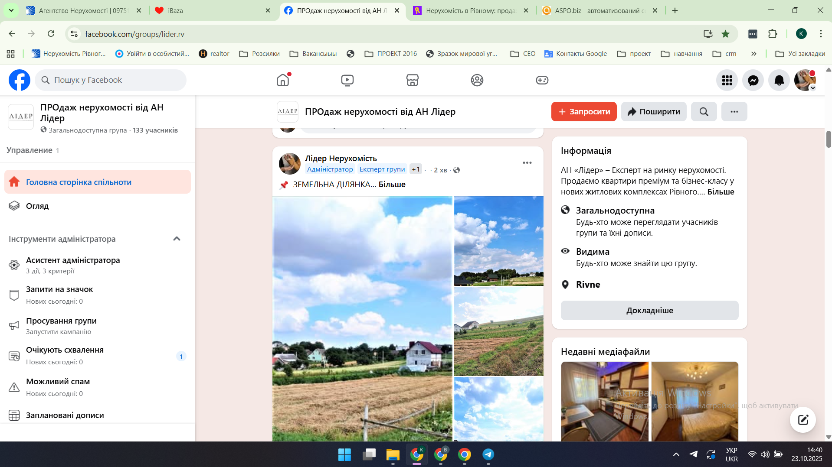Click the Пошук у Facebook search field
This screenshot has width=832, height=467.
point(111,80)
